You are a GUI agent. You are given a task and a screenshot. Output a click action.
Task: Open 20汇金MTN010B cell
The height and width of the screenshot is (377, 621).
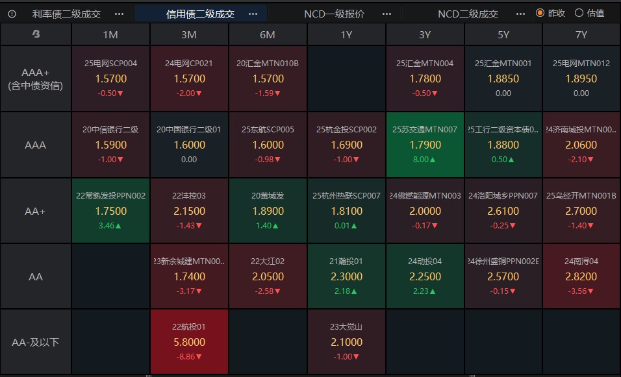click(268, 79)
